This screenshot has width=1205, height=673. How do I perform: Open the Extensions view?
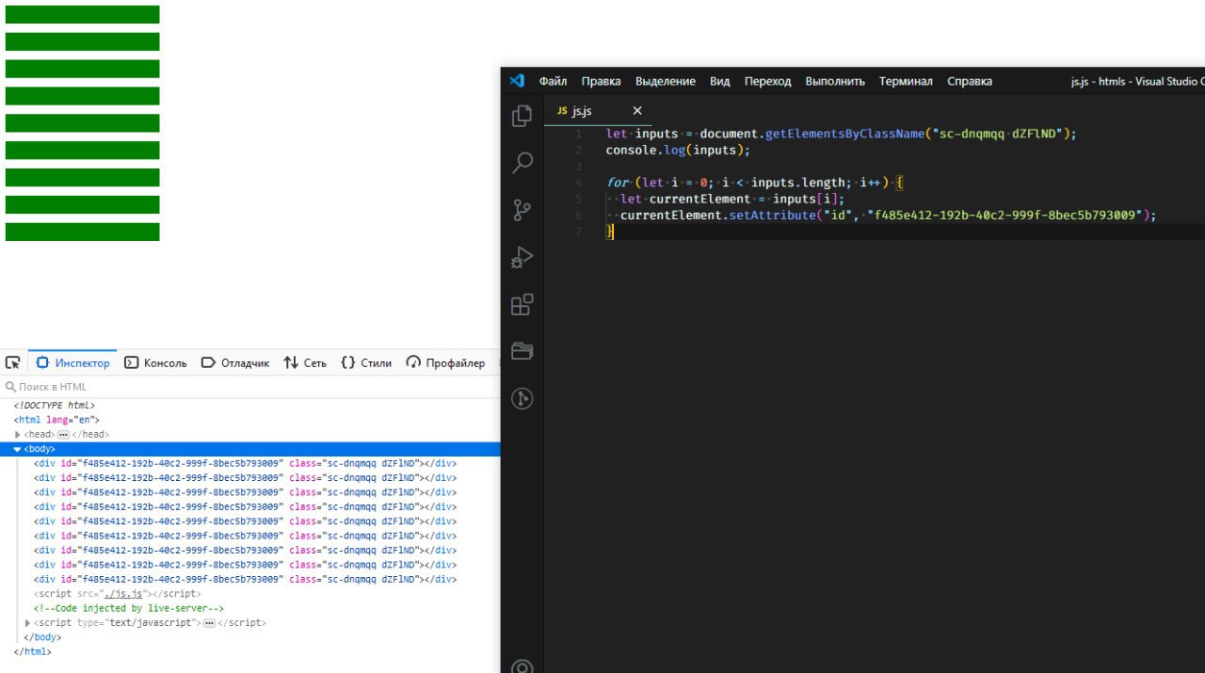pyautogui.click(x=522, y=305)
